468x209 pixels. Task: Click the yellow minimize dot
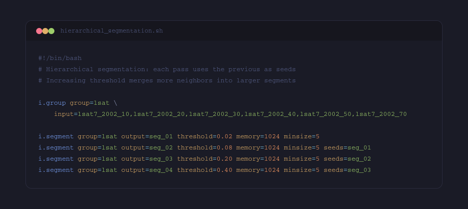pyautogui.click(x=45, y=31)
